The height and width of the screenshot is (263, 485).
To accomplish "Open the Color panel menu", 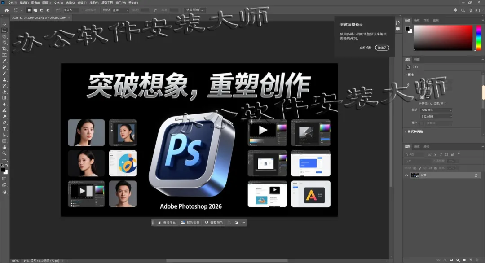I will coord(482,20).
